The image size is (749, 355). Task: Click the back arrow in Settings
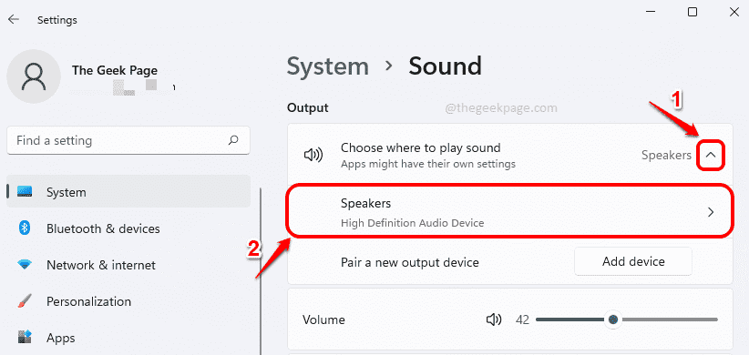14,19
